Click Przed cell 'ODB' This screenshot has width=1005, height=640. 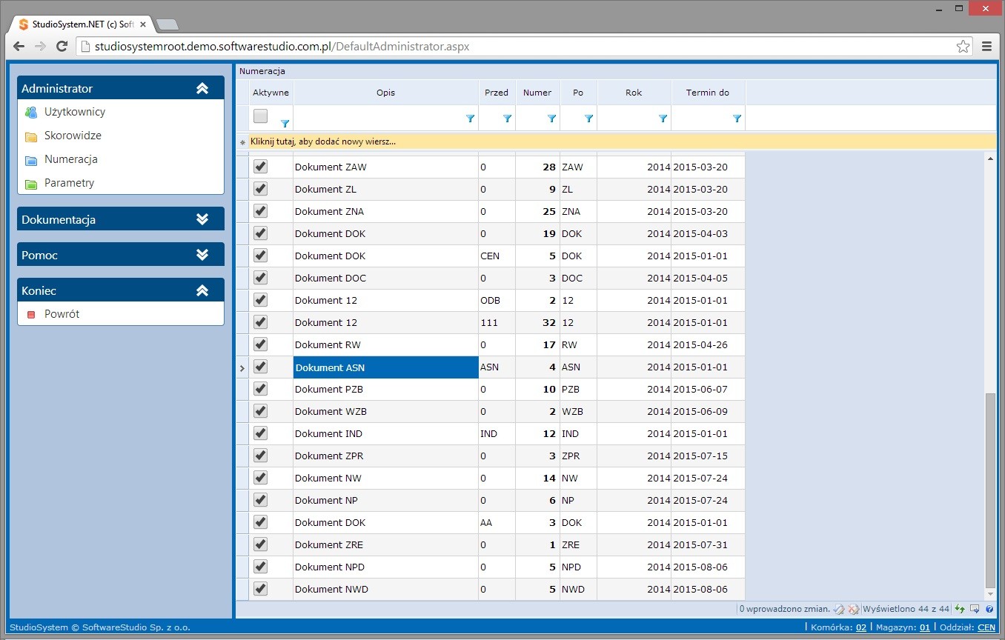tap(497, 300)
